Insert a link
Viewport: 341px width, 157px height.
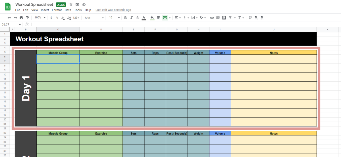click(x=212, y=18)
